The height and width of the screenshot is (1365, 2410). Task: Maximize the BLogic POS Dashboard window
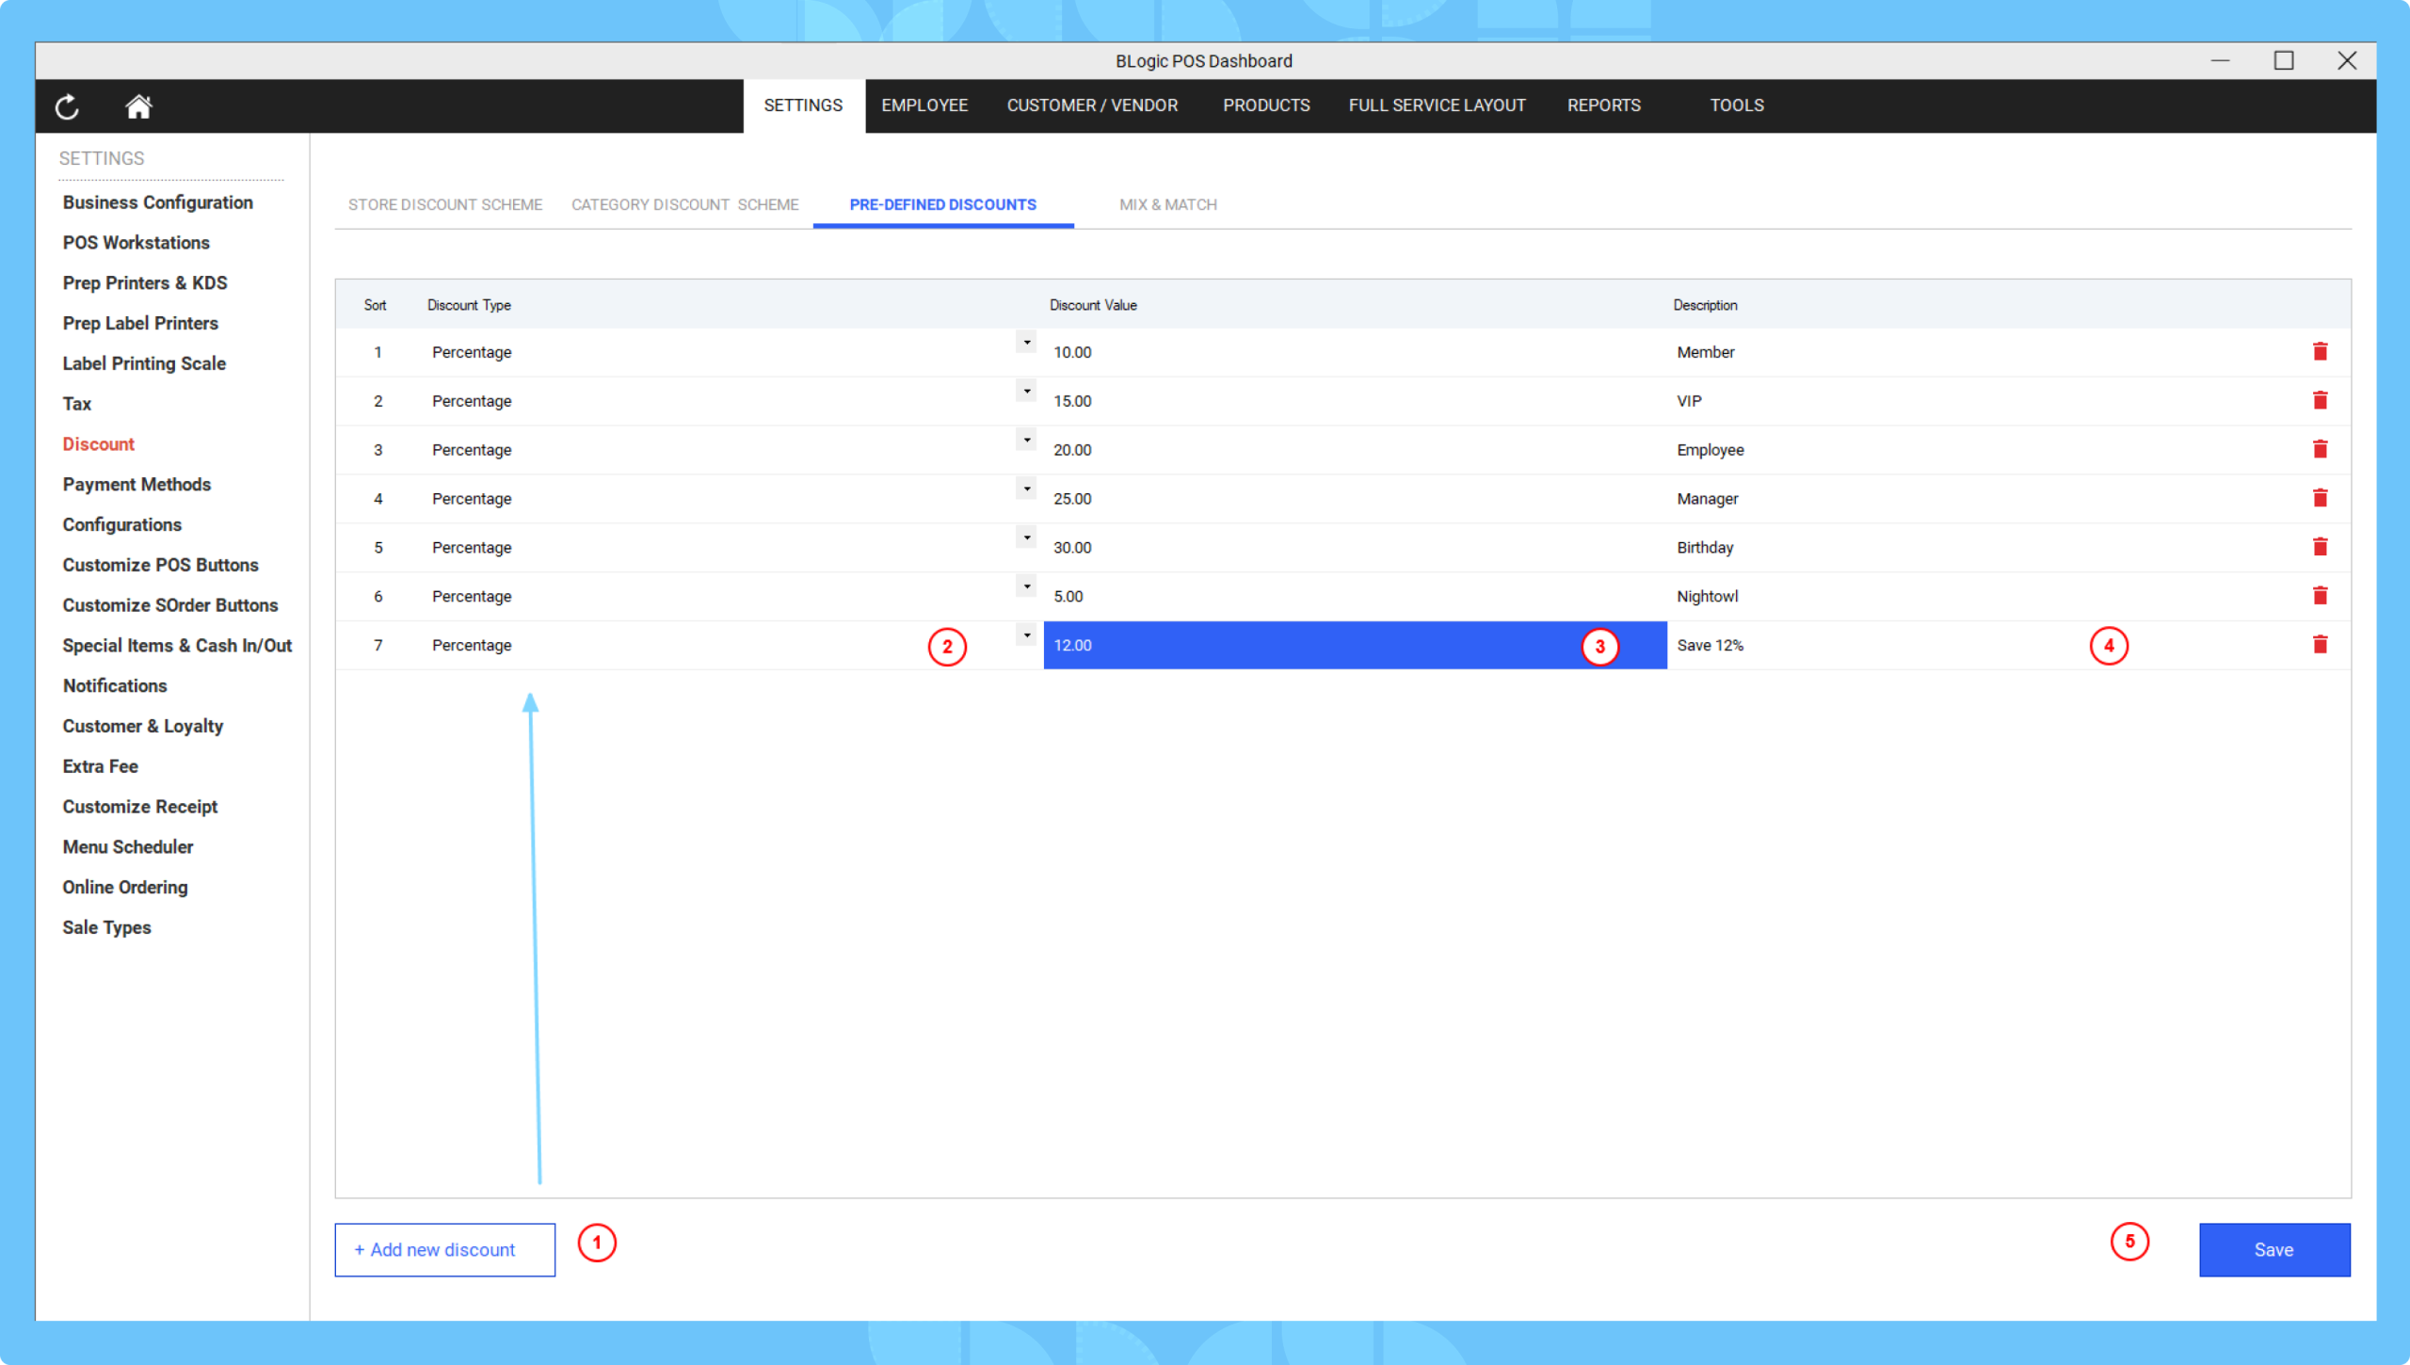2284,60
